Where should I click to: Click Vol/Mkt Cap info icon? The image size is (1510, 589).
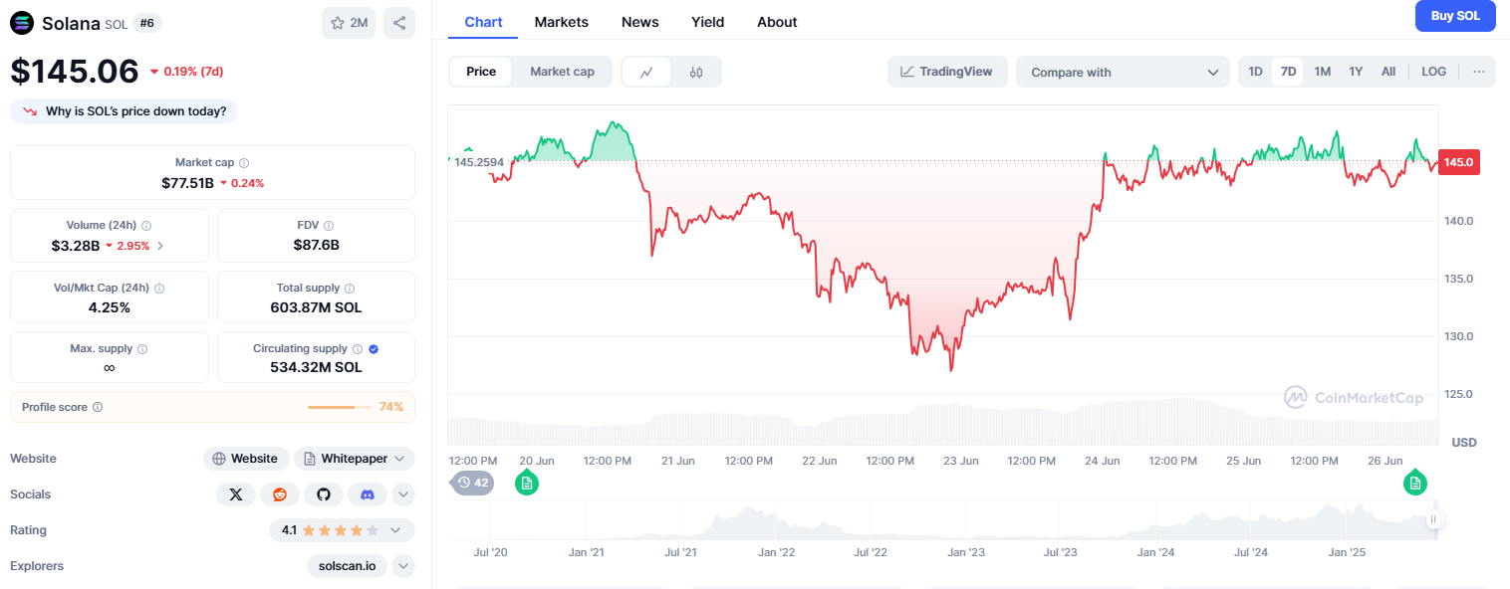[159, 288]
